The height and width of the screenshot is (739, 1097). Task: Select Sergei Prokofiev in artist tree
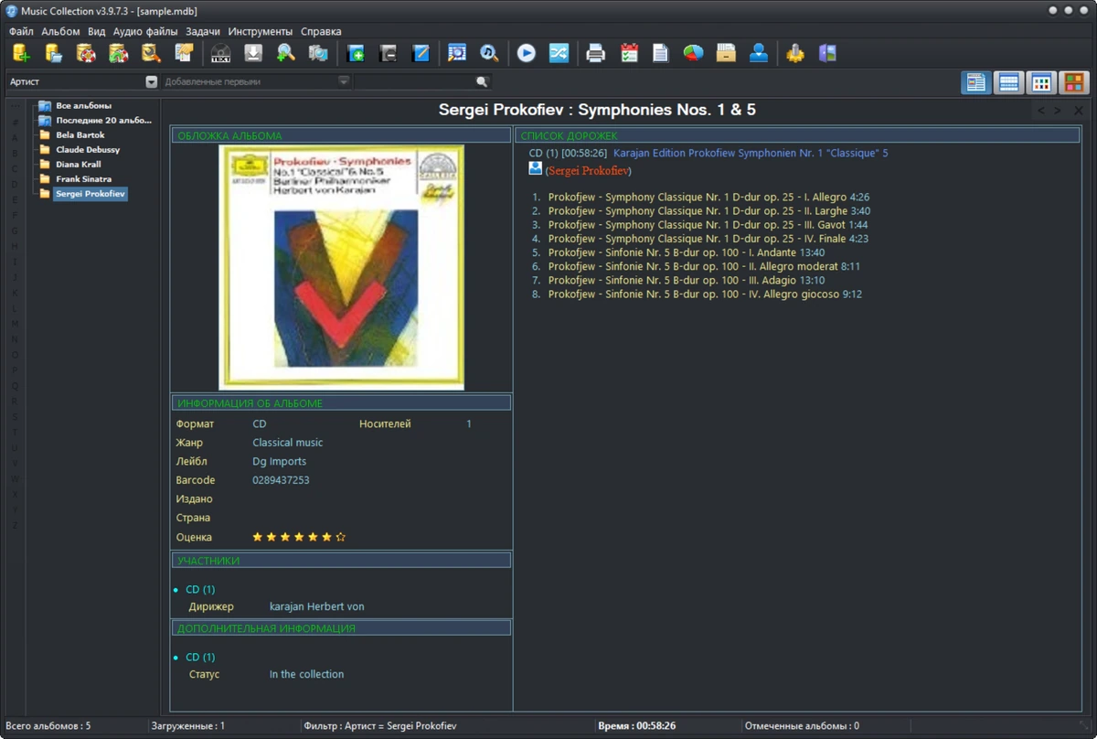90,194
